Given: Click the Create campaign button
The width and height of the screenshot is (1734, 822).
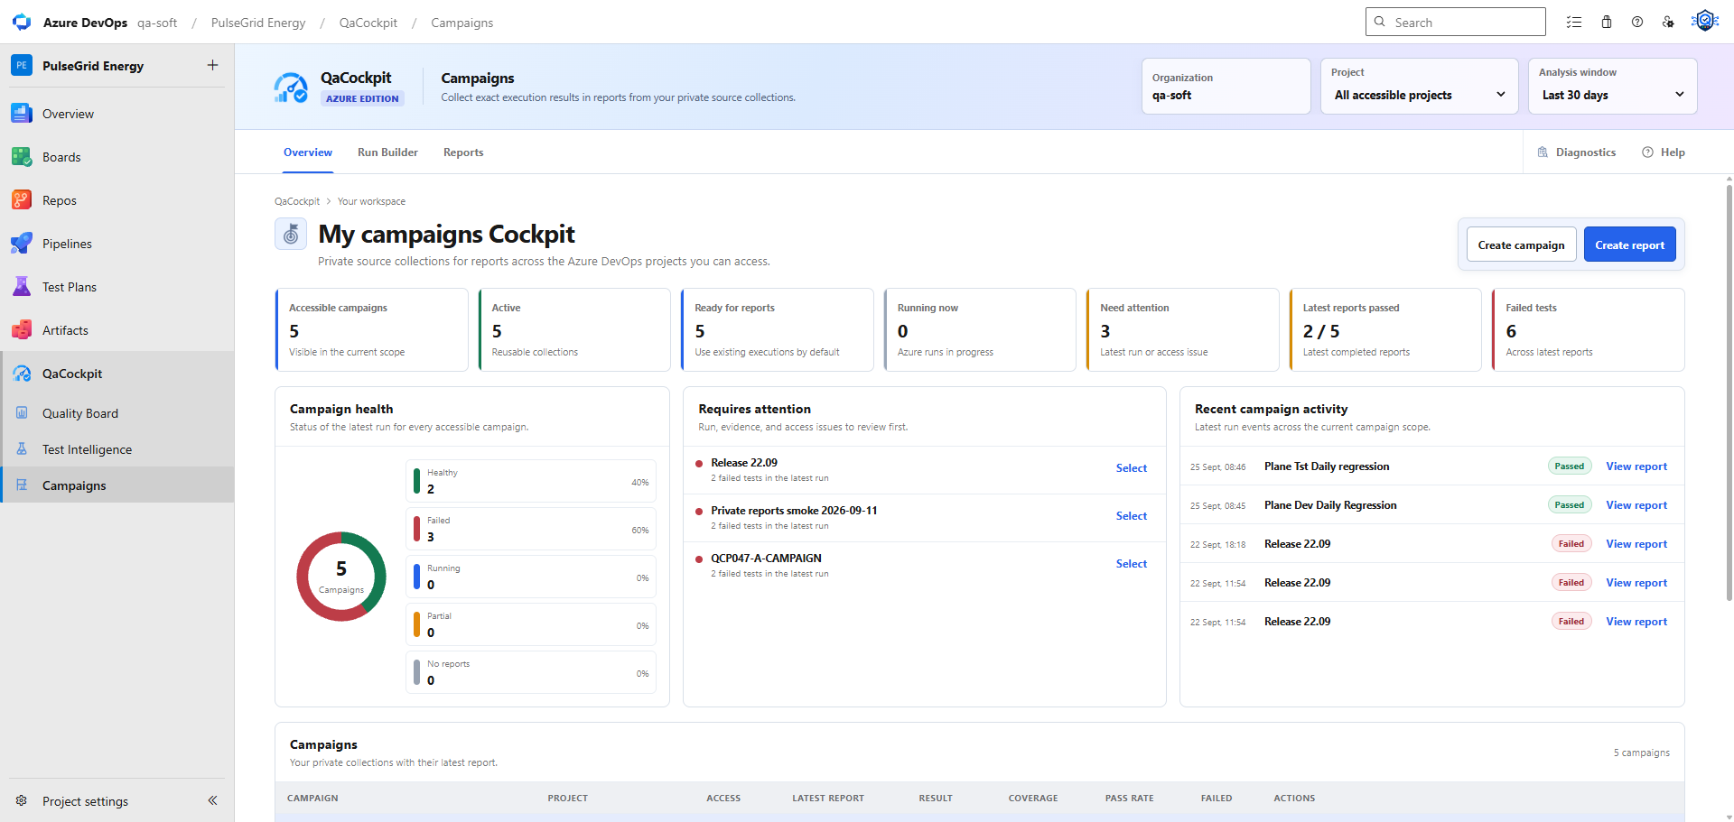Looking at the screenshot, I should (x=1521, y=245).
